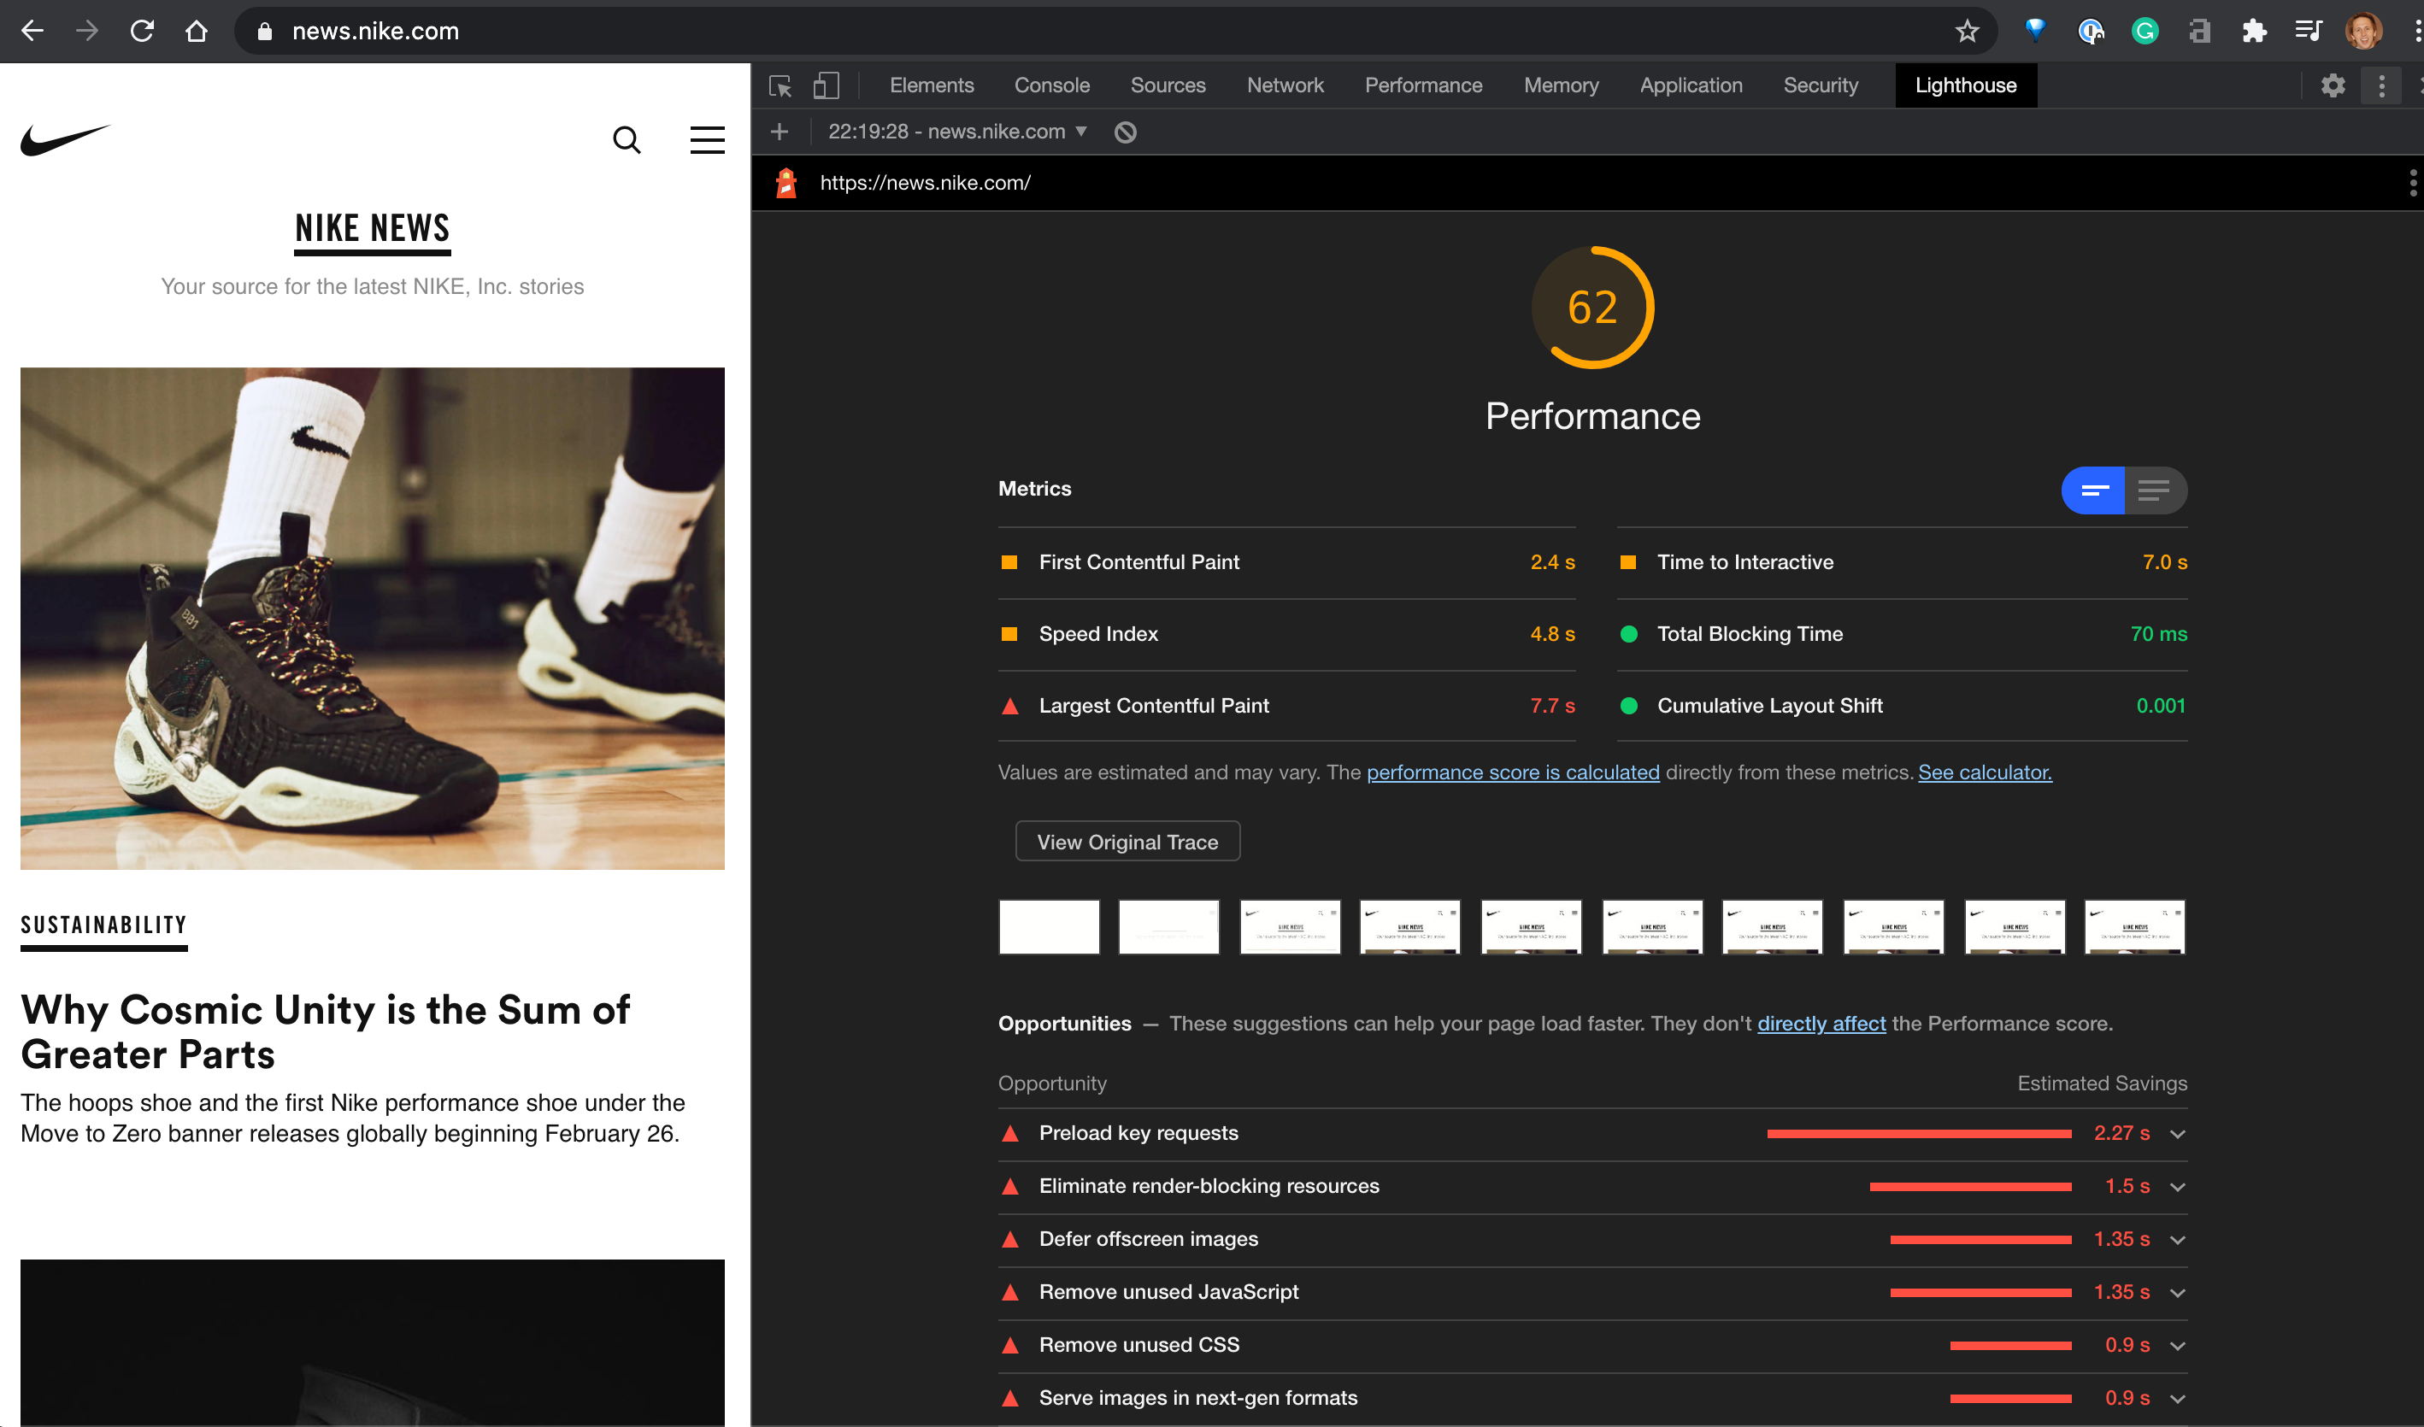Open the See calculator link
The height and width of the screenshot is (1427, 2424).
pos(1985,773)
